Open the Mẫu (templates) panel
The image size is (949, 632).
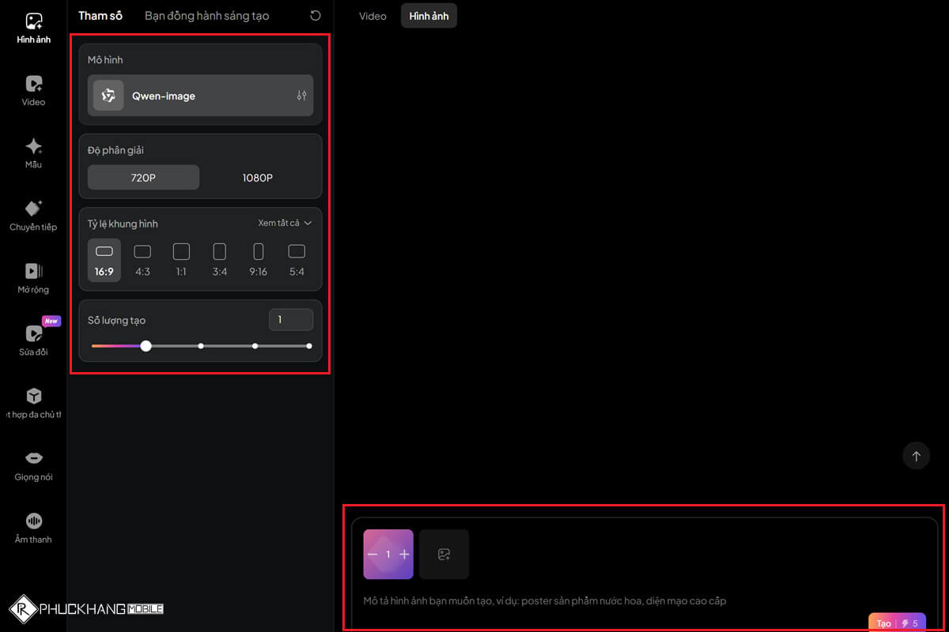point(33,152)
